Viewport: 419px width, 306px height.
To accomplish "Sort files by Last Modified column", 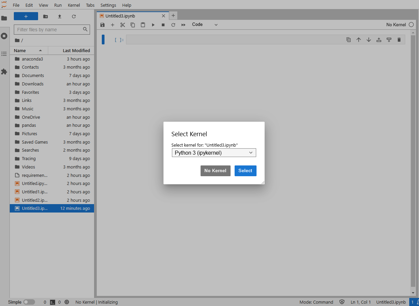I will [x=71, y=50].
